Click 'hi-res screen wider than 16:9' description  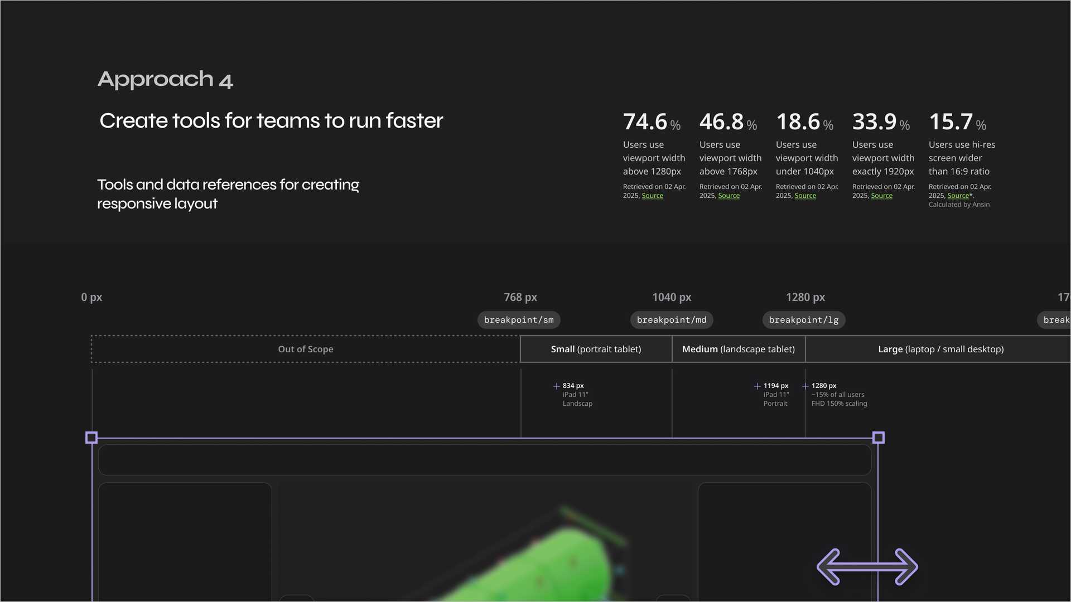pos(962,158)
